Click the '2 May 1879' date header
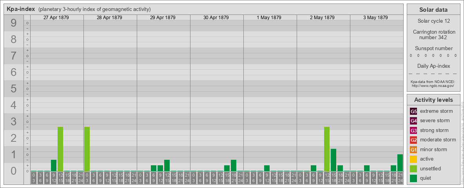 (322, 18)
